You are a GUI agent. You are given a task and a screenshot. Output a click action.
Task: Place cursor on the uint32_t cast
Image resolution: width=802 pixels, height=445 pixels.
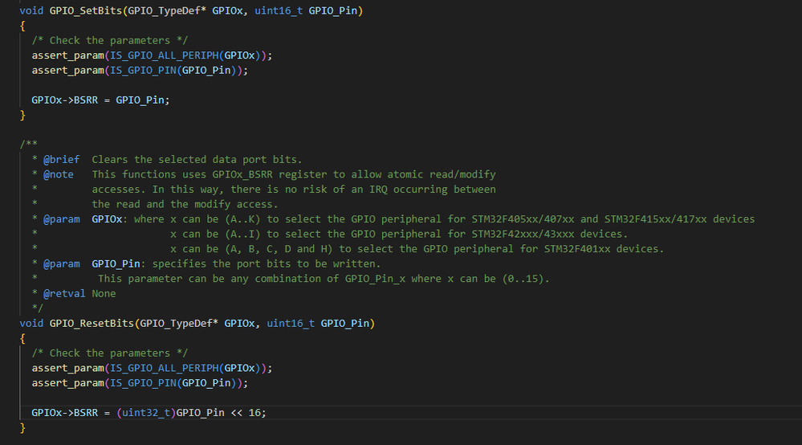[146, 412]
